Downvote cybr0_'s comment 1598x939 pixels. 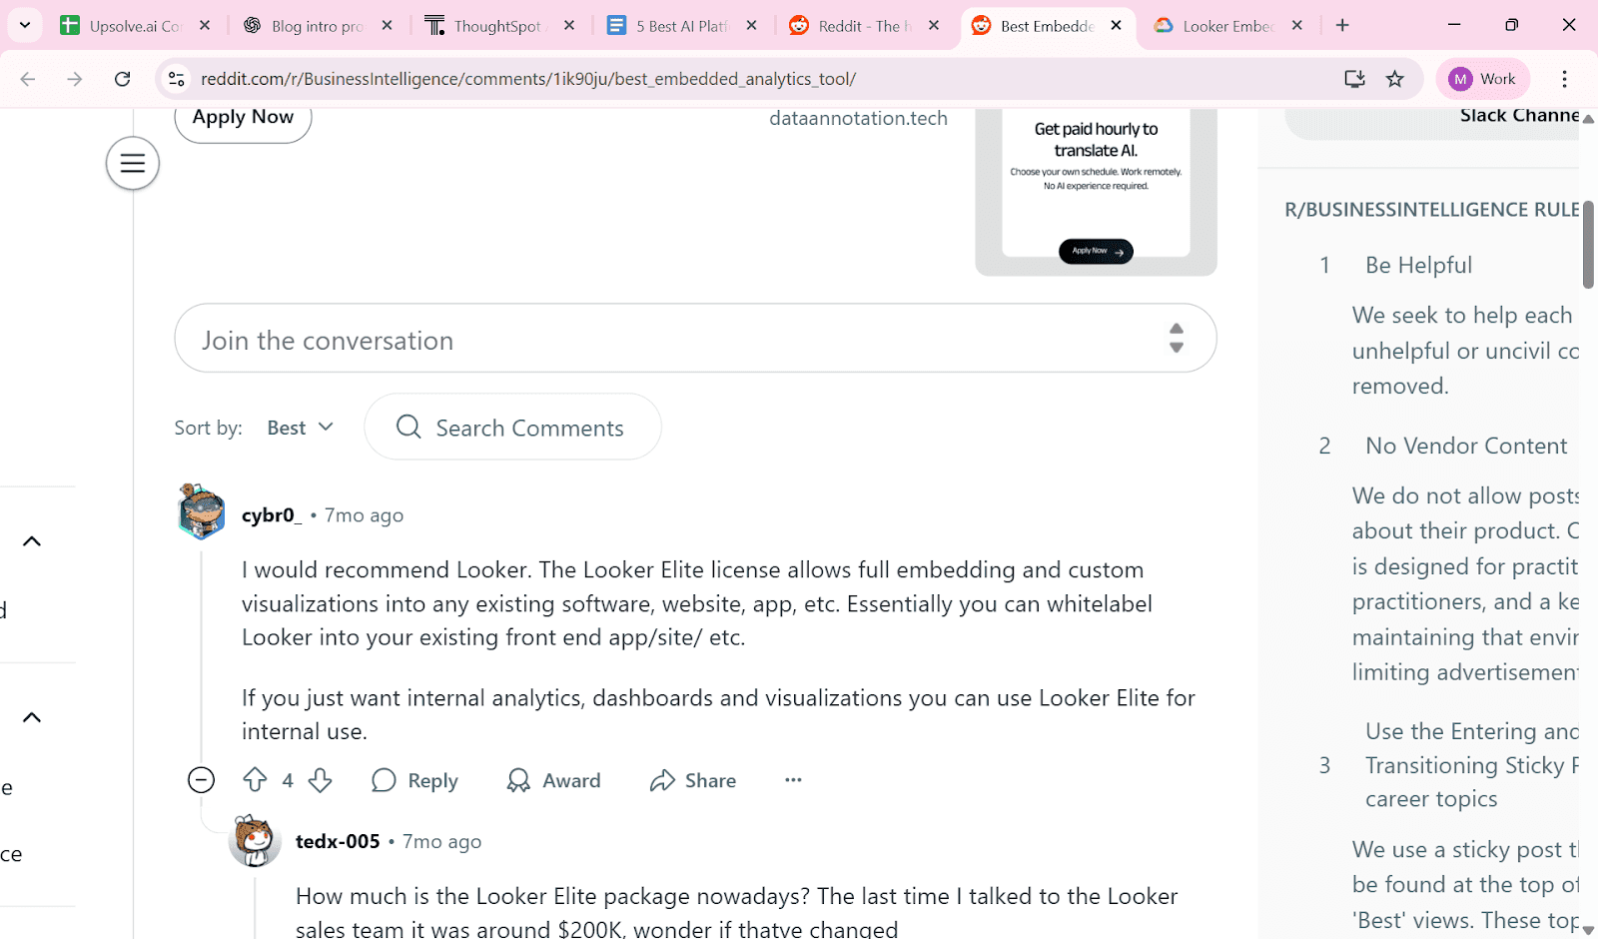(x=320, y=780)
